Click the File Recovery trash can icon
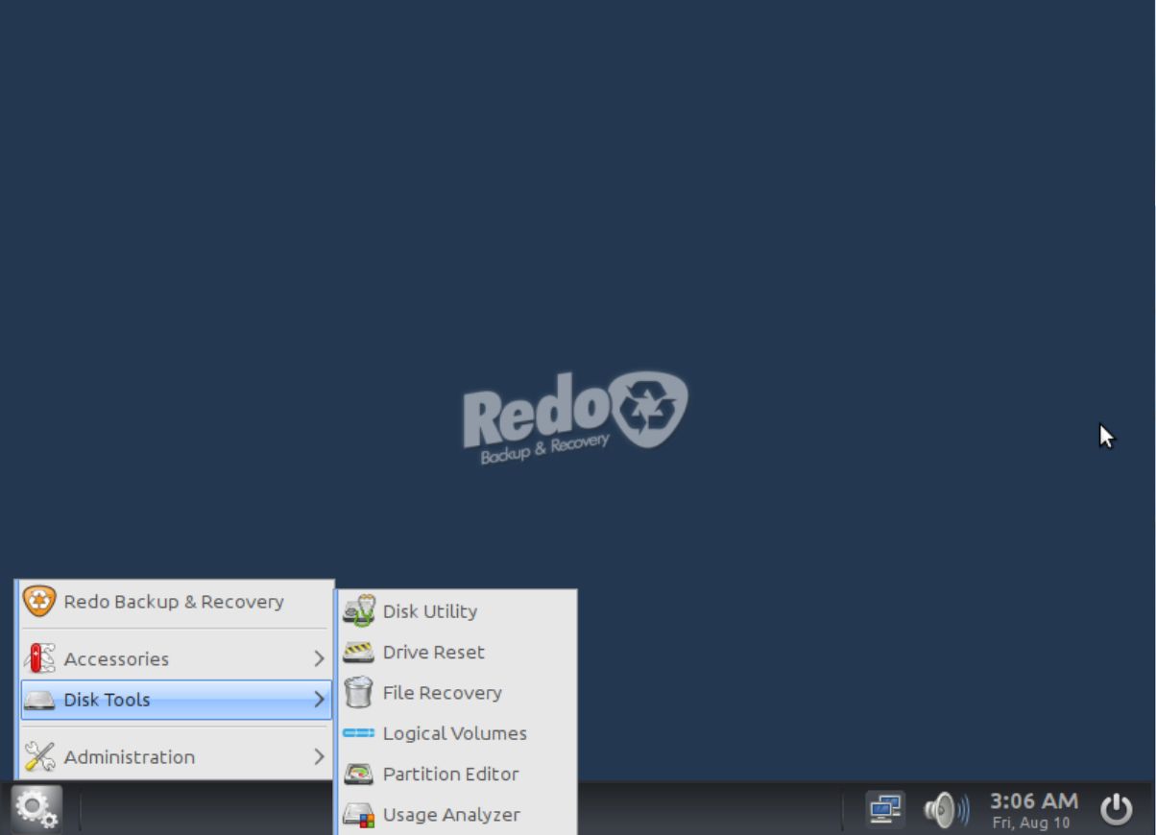 coord(358,693)
